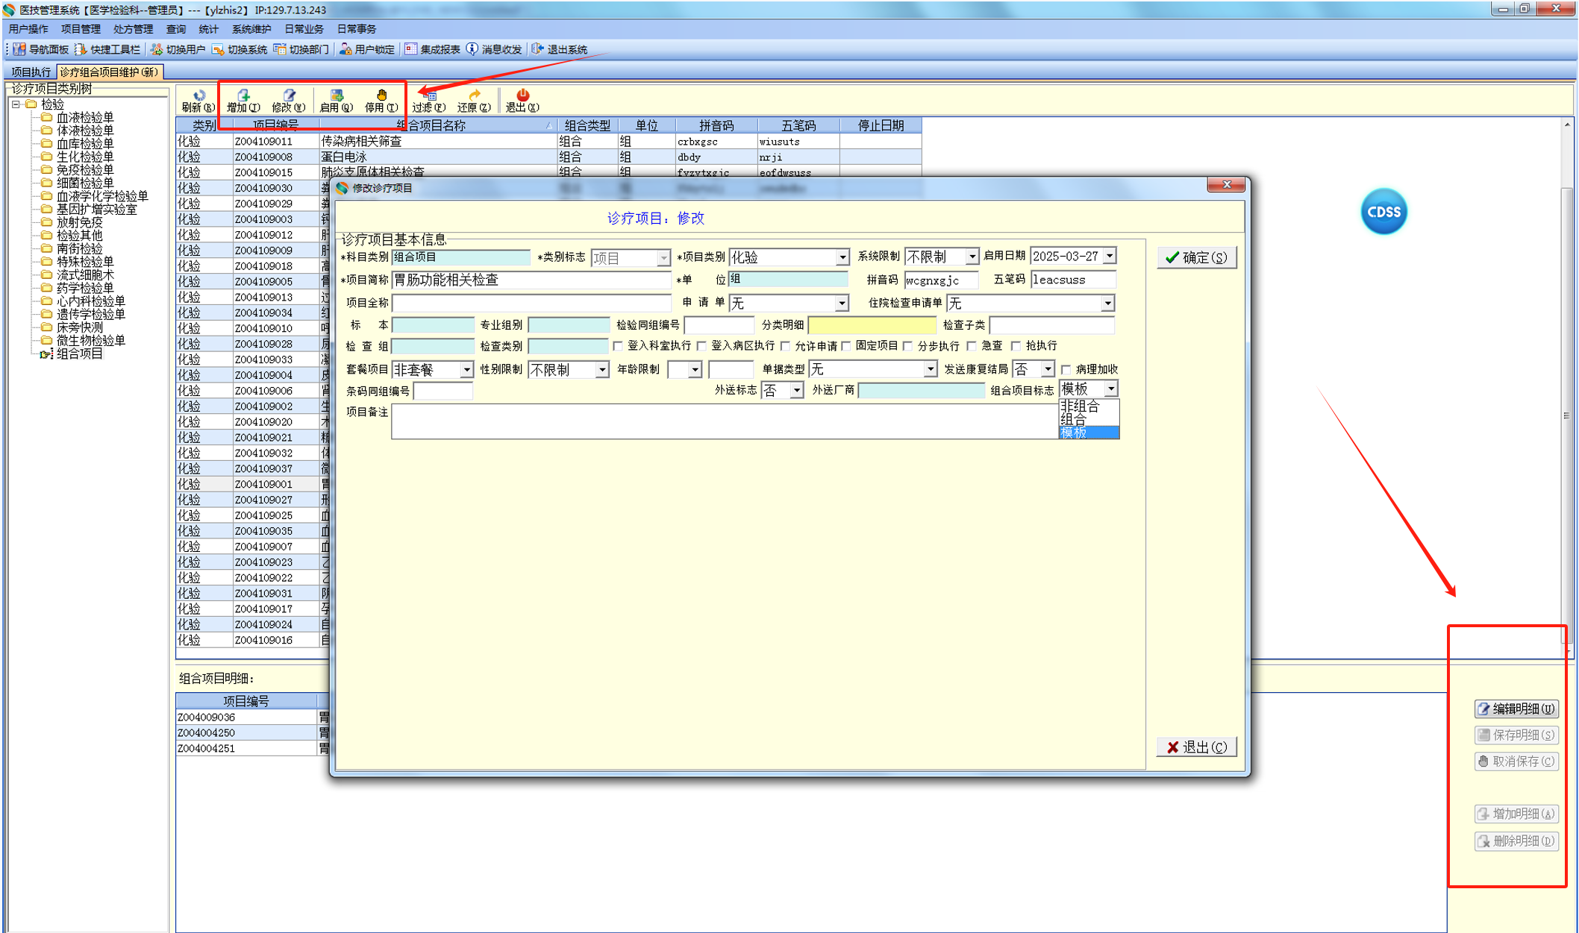This screenshot has width=1579, height=933.
Task: Click the red 退出 power icon
Action: 522,95
